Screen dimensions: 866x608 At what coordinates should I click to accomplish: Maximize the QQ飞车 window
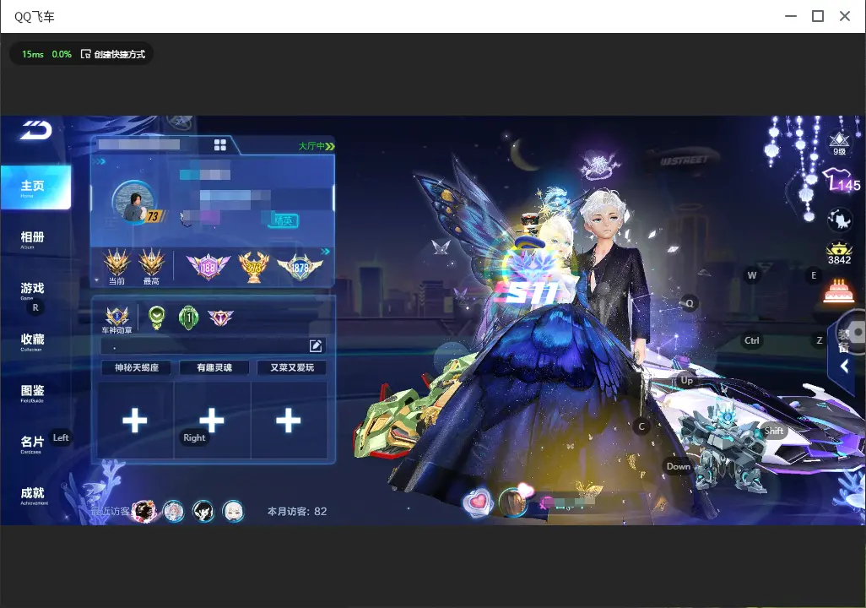[818, 17]
